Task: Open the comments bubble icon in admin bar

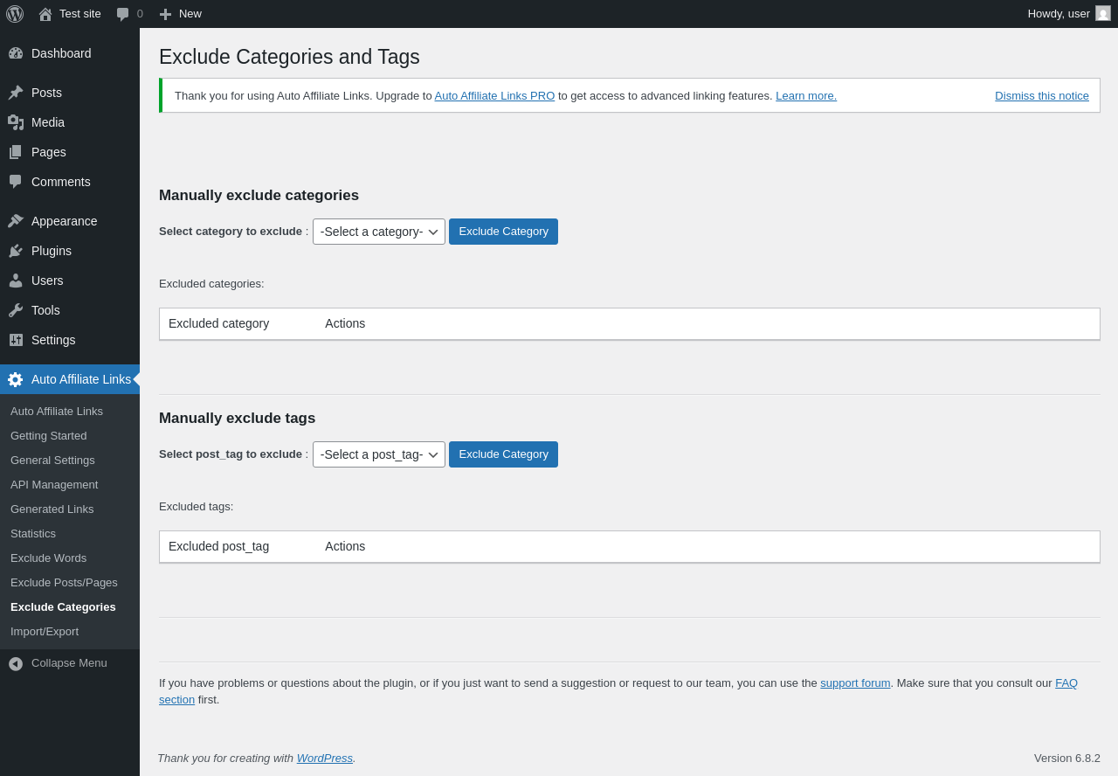Action: pos(123,14)
